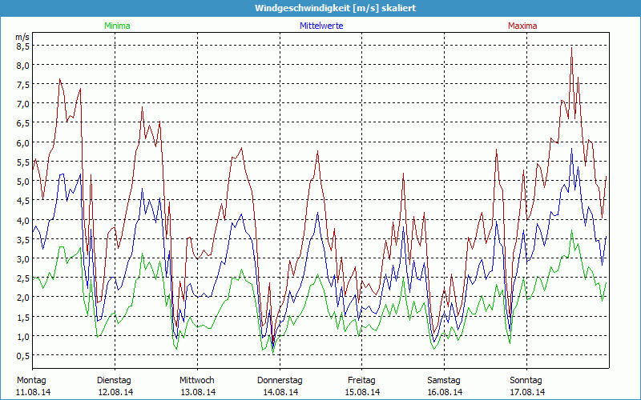The width and height of the screenshot is (641, 400).
Task: Click the 14.08.14 date label
Action: pos(280,392)
